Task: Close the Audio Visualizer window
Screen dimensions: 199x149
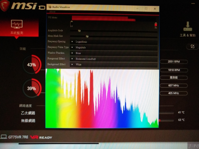Action: tap(155, 9)
